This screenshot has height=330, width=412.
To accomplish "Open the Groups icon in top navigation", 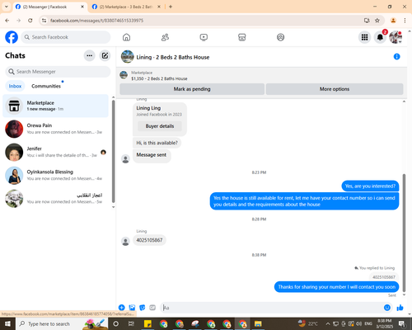I will 280,37.
